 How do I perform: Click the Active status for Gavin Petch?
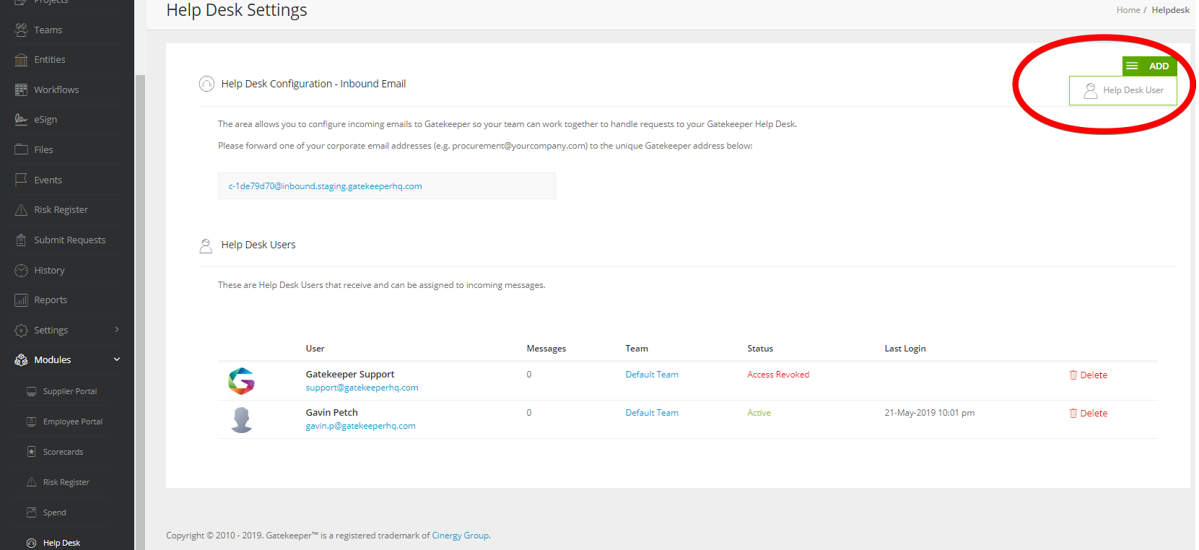pos(759,413)
